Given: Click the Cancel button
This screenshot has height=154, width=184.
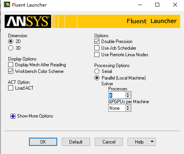Looking at the screenshot, I should (109, 142).
